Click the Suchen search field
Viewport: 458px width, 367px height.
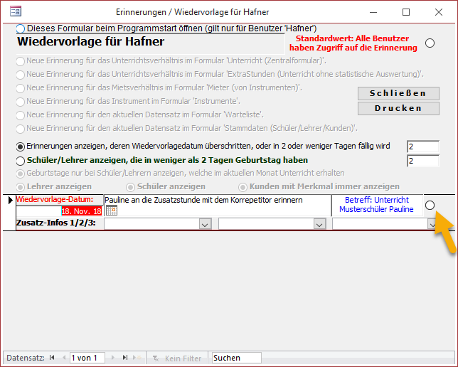point(236,358)
